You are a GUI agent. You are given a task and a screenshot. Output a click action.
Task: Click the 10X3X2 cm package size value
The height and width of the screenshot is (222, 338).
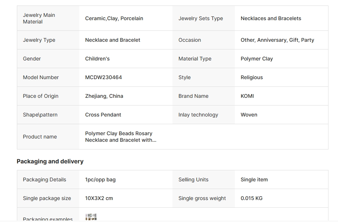99,198
